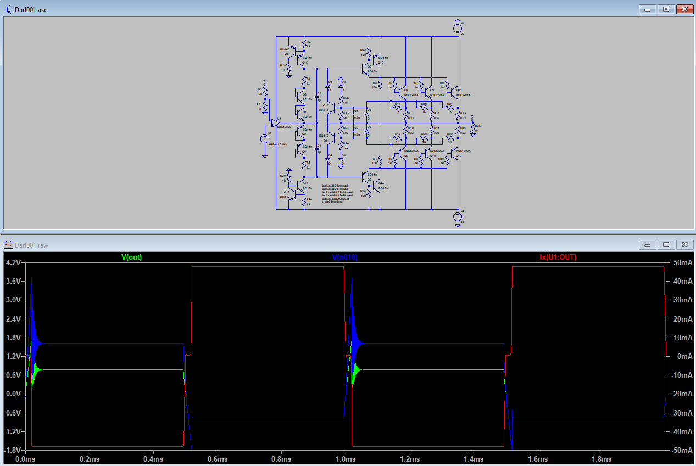Click the 4.2V left axis label
This screenshot has height=466, width=696.
pos(12,263)
